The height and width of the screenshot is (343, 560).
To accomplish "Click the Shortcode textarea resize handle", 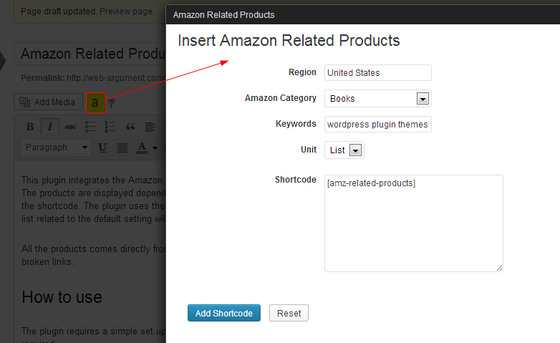I will pyautogui.click(x=499, y=268).
